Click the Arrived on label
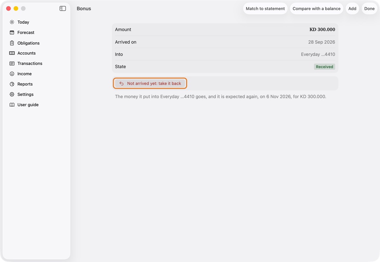The width and height of the screenshot is (380, 262). coord(126,42)
